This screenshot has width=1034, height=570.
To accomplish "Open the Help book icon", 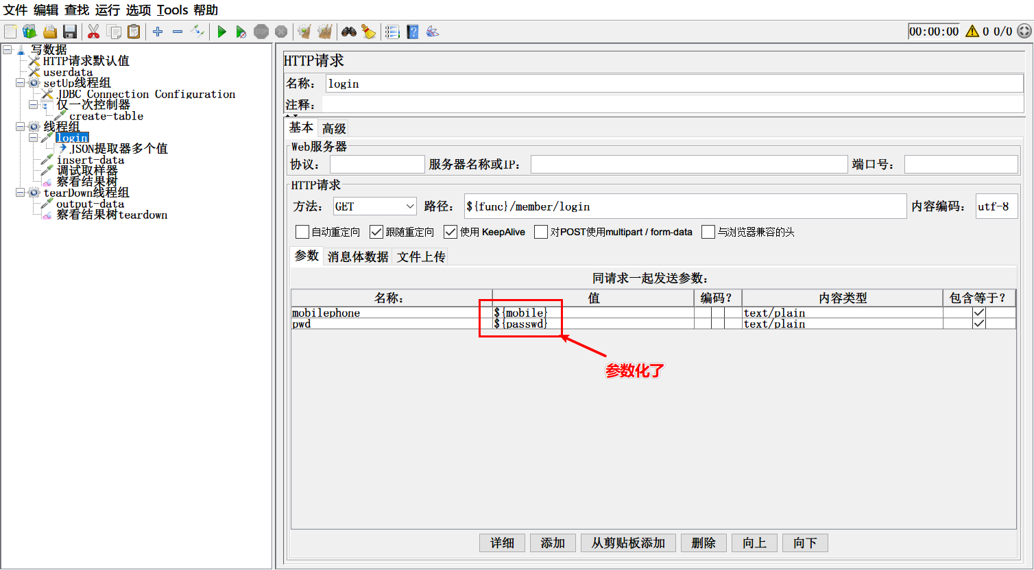I will pos(412,32).
